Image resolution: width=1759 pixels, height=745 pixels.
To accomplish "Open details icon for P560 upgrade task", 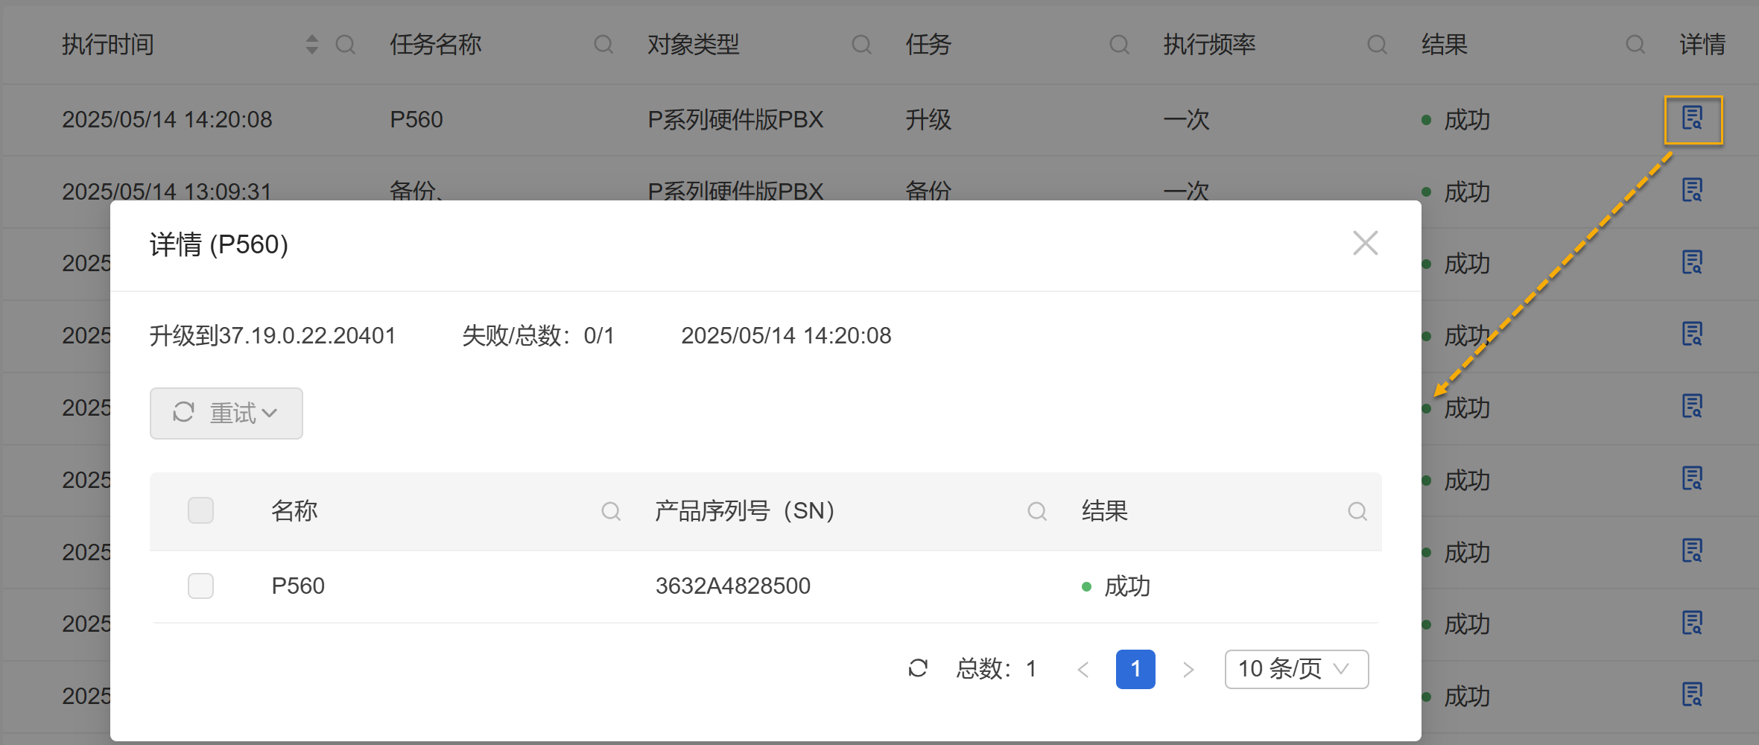I will click(1693, 119).
